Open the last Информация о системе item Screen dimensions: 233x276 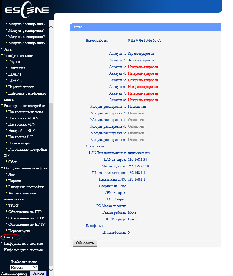23,250
